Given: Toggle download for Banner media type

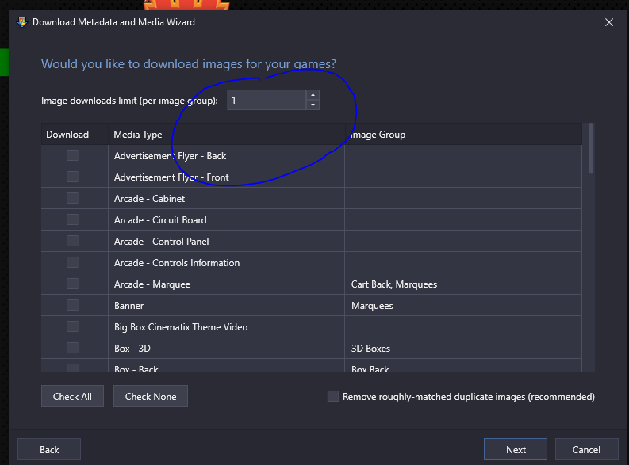Looking at the screenshot, I should coord(73,305).
